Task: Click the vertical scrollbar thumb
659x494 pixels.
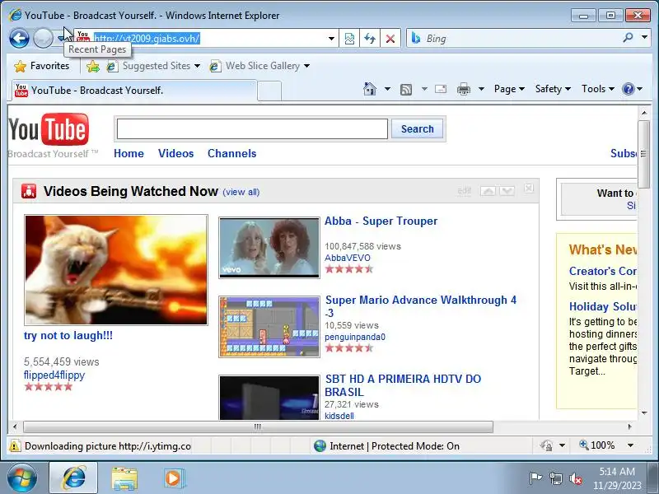Action: [643, 154]
